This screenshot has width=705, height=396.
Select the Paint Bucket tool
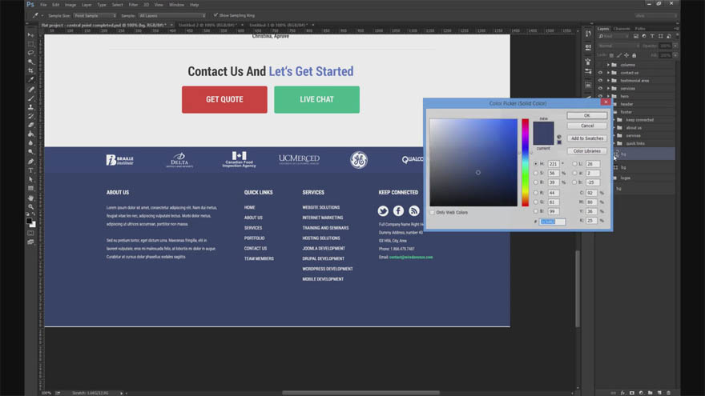coord(30,134)
